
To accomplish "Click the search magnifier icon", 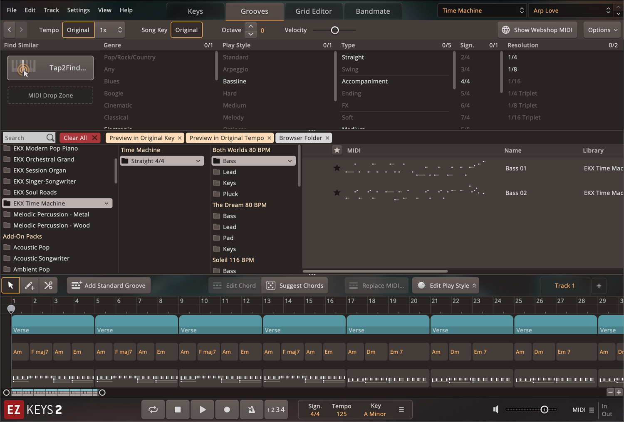I will point(50,138).
